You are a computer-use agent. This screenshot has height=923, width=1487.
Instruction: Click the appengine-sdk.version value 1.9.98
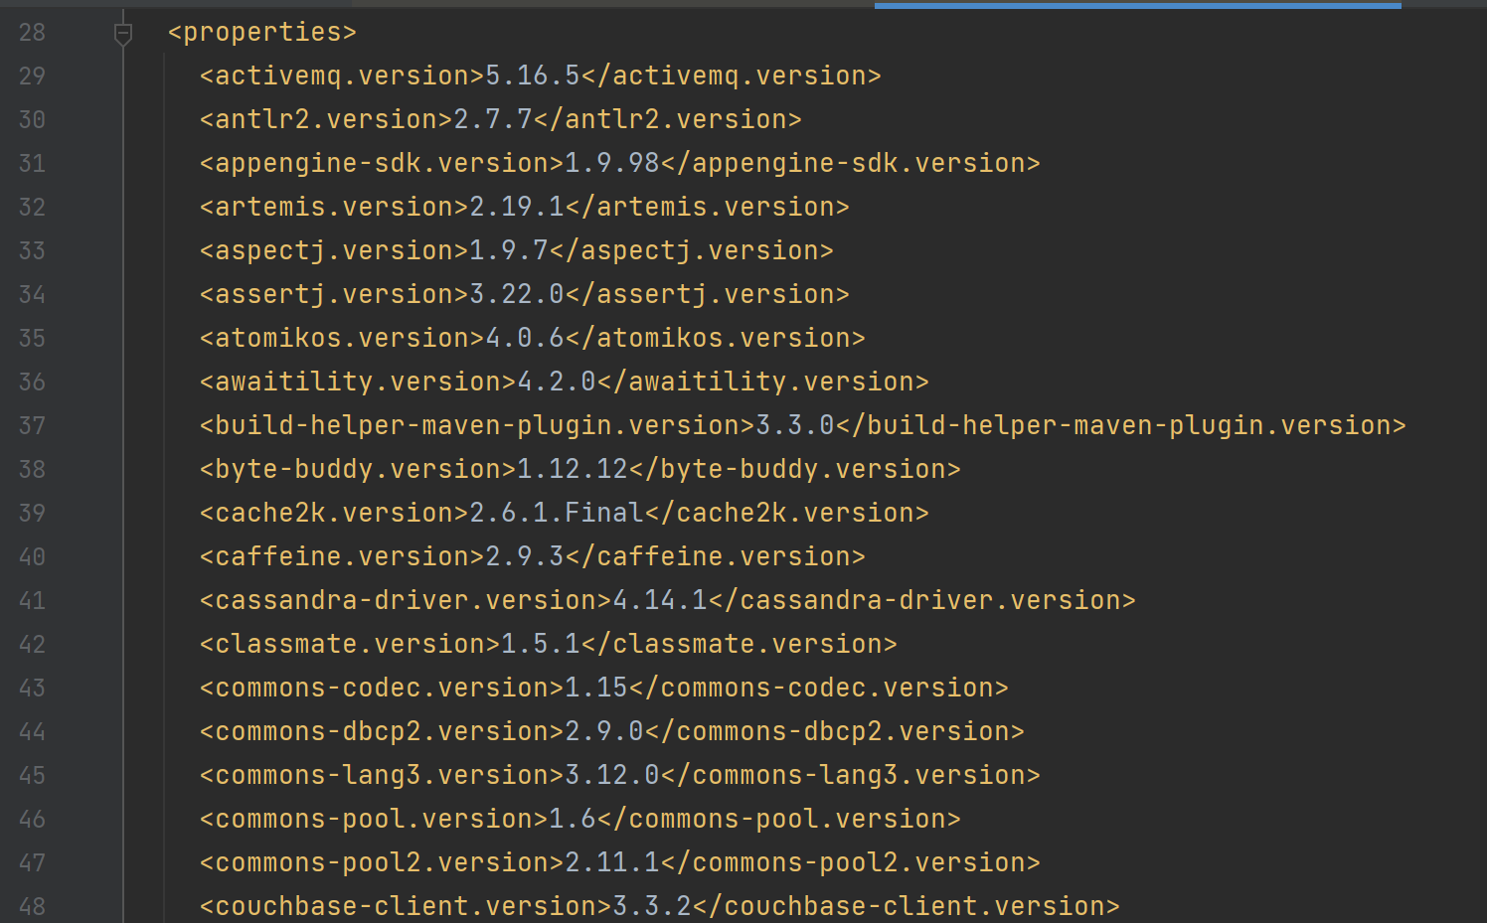tap(612, 163)
